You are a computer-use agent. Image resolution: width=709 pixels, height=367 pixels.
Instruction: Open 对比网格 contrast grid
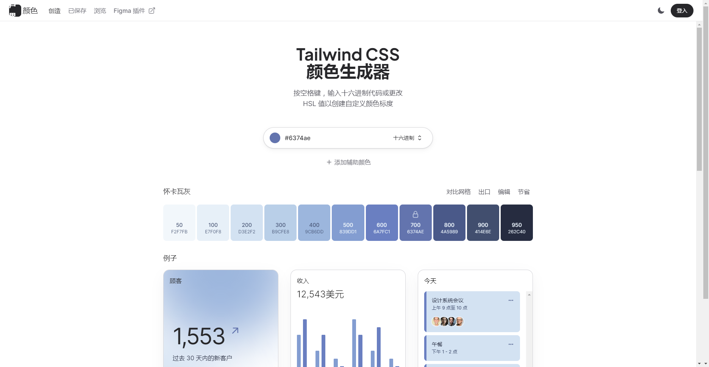458,192
